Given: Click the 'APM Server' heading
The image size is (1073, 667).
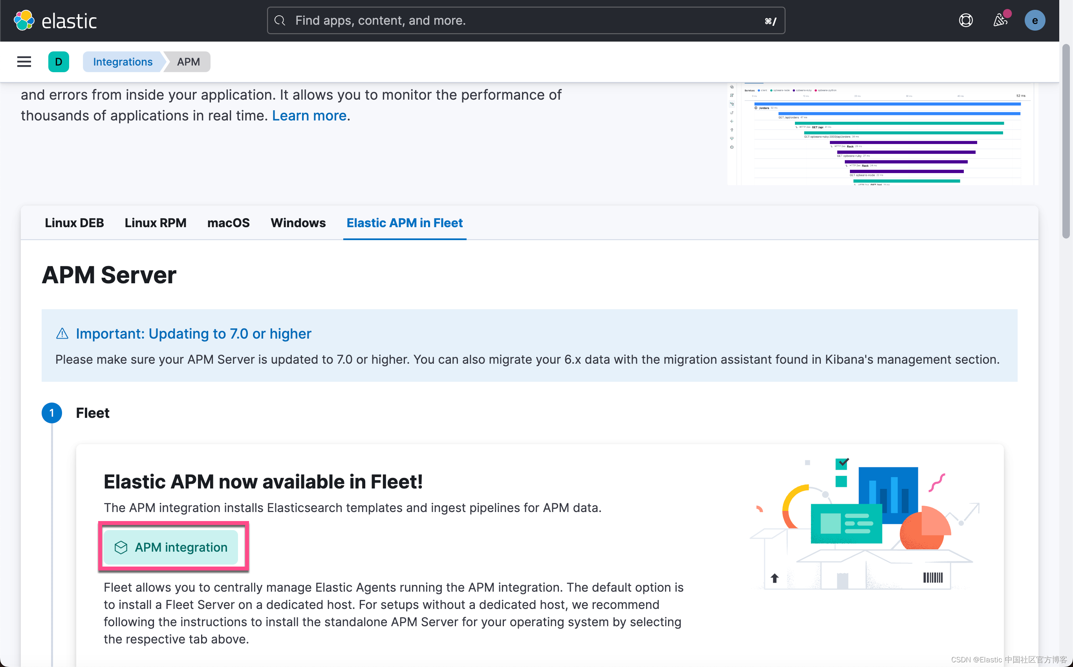Looking at the screenshot, I should coord(109,275).
